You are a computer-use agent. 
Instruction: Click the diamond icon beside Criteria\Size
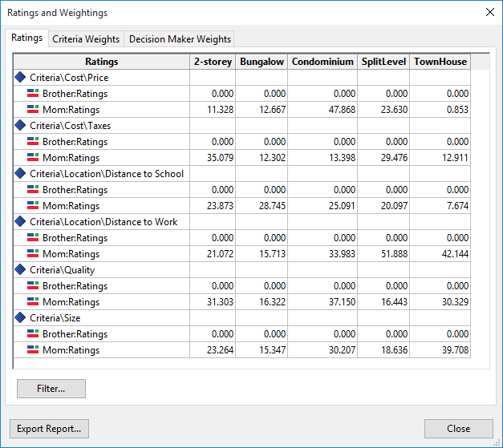(21, 318)
